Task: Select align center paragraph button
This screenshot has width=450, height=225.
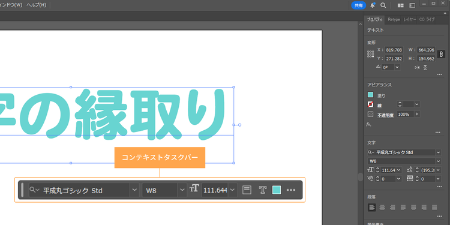Action: pyautogui.click(x=382, y=207)
